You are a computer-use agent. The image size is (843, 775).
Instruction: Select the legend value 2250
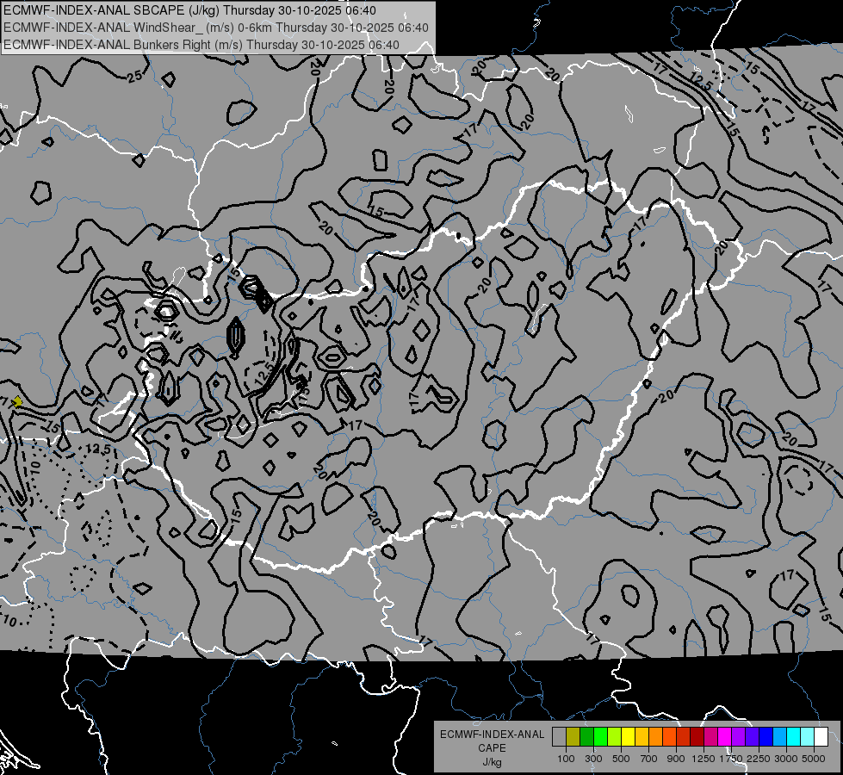pyautogui.click(x=758, y=759)
